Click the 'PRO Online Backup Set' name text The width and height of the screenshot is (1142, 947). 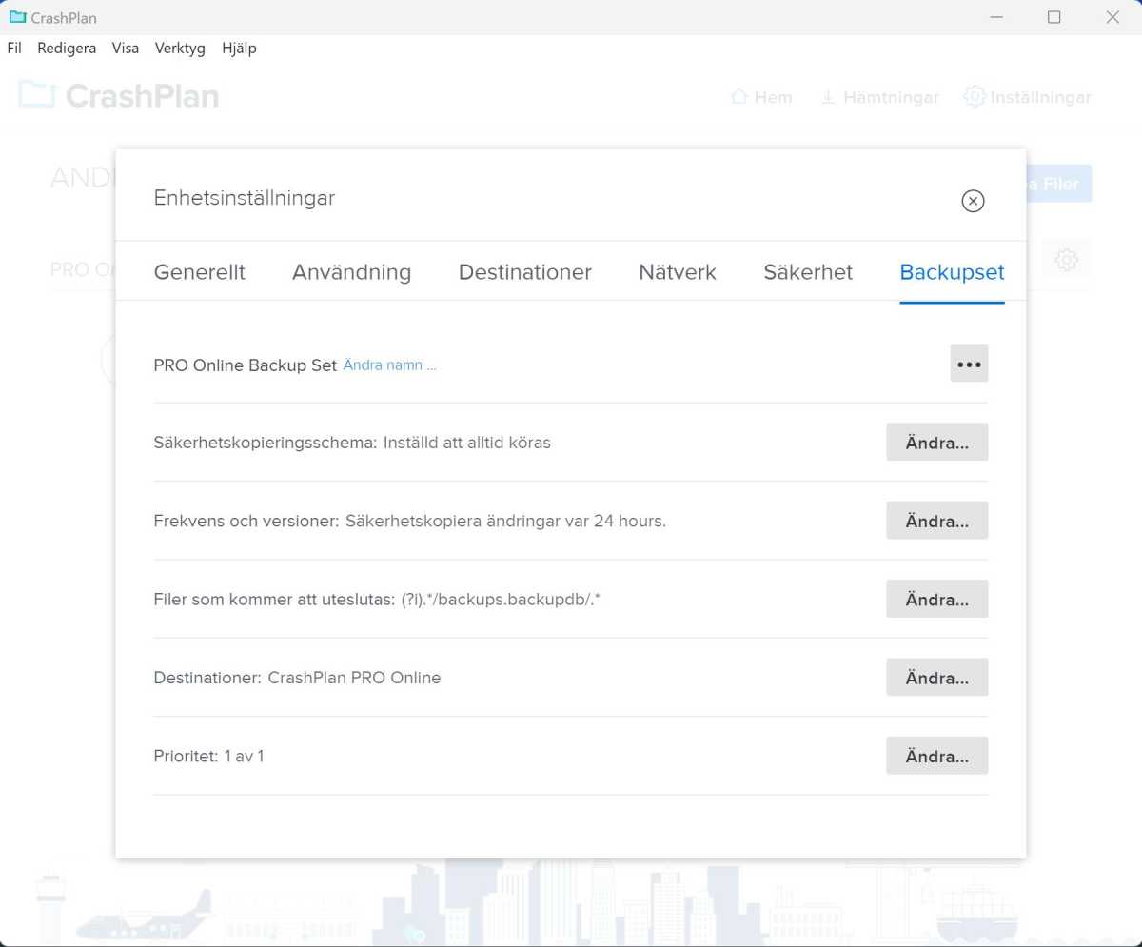246,365
